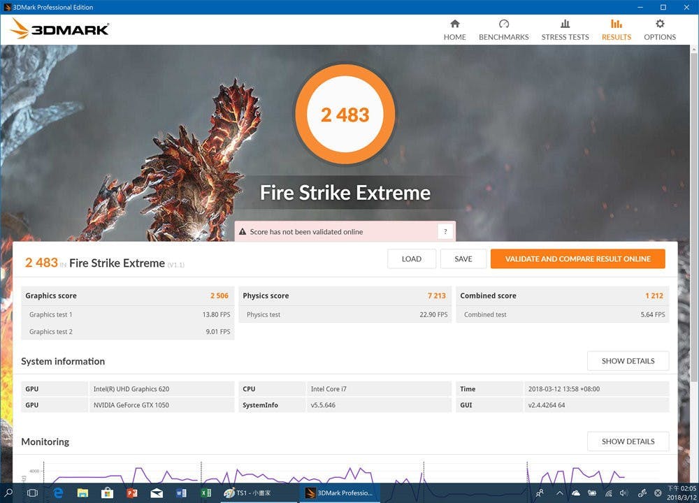Launch Word from the taskbar

coord(181,493)
